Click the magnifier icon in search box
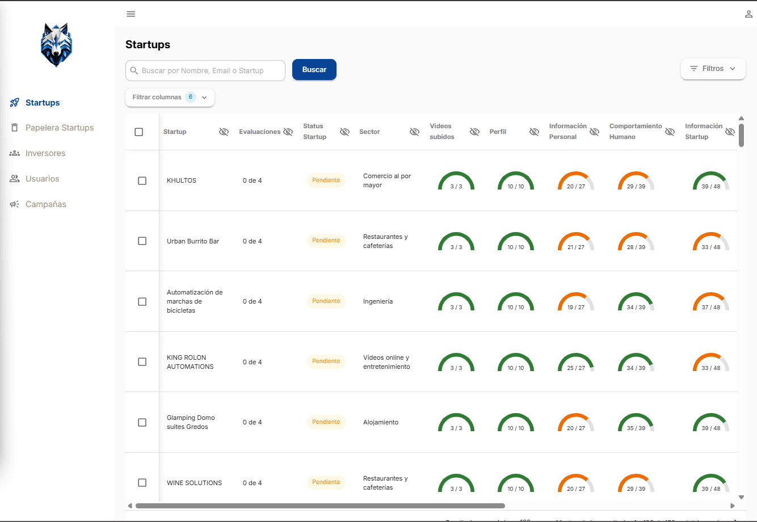757x522 pixels. coord(134,71)
